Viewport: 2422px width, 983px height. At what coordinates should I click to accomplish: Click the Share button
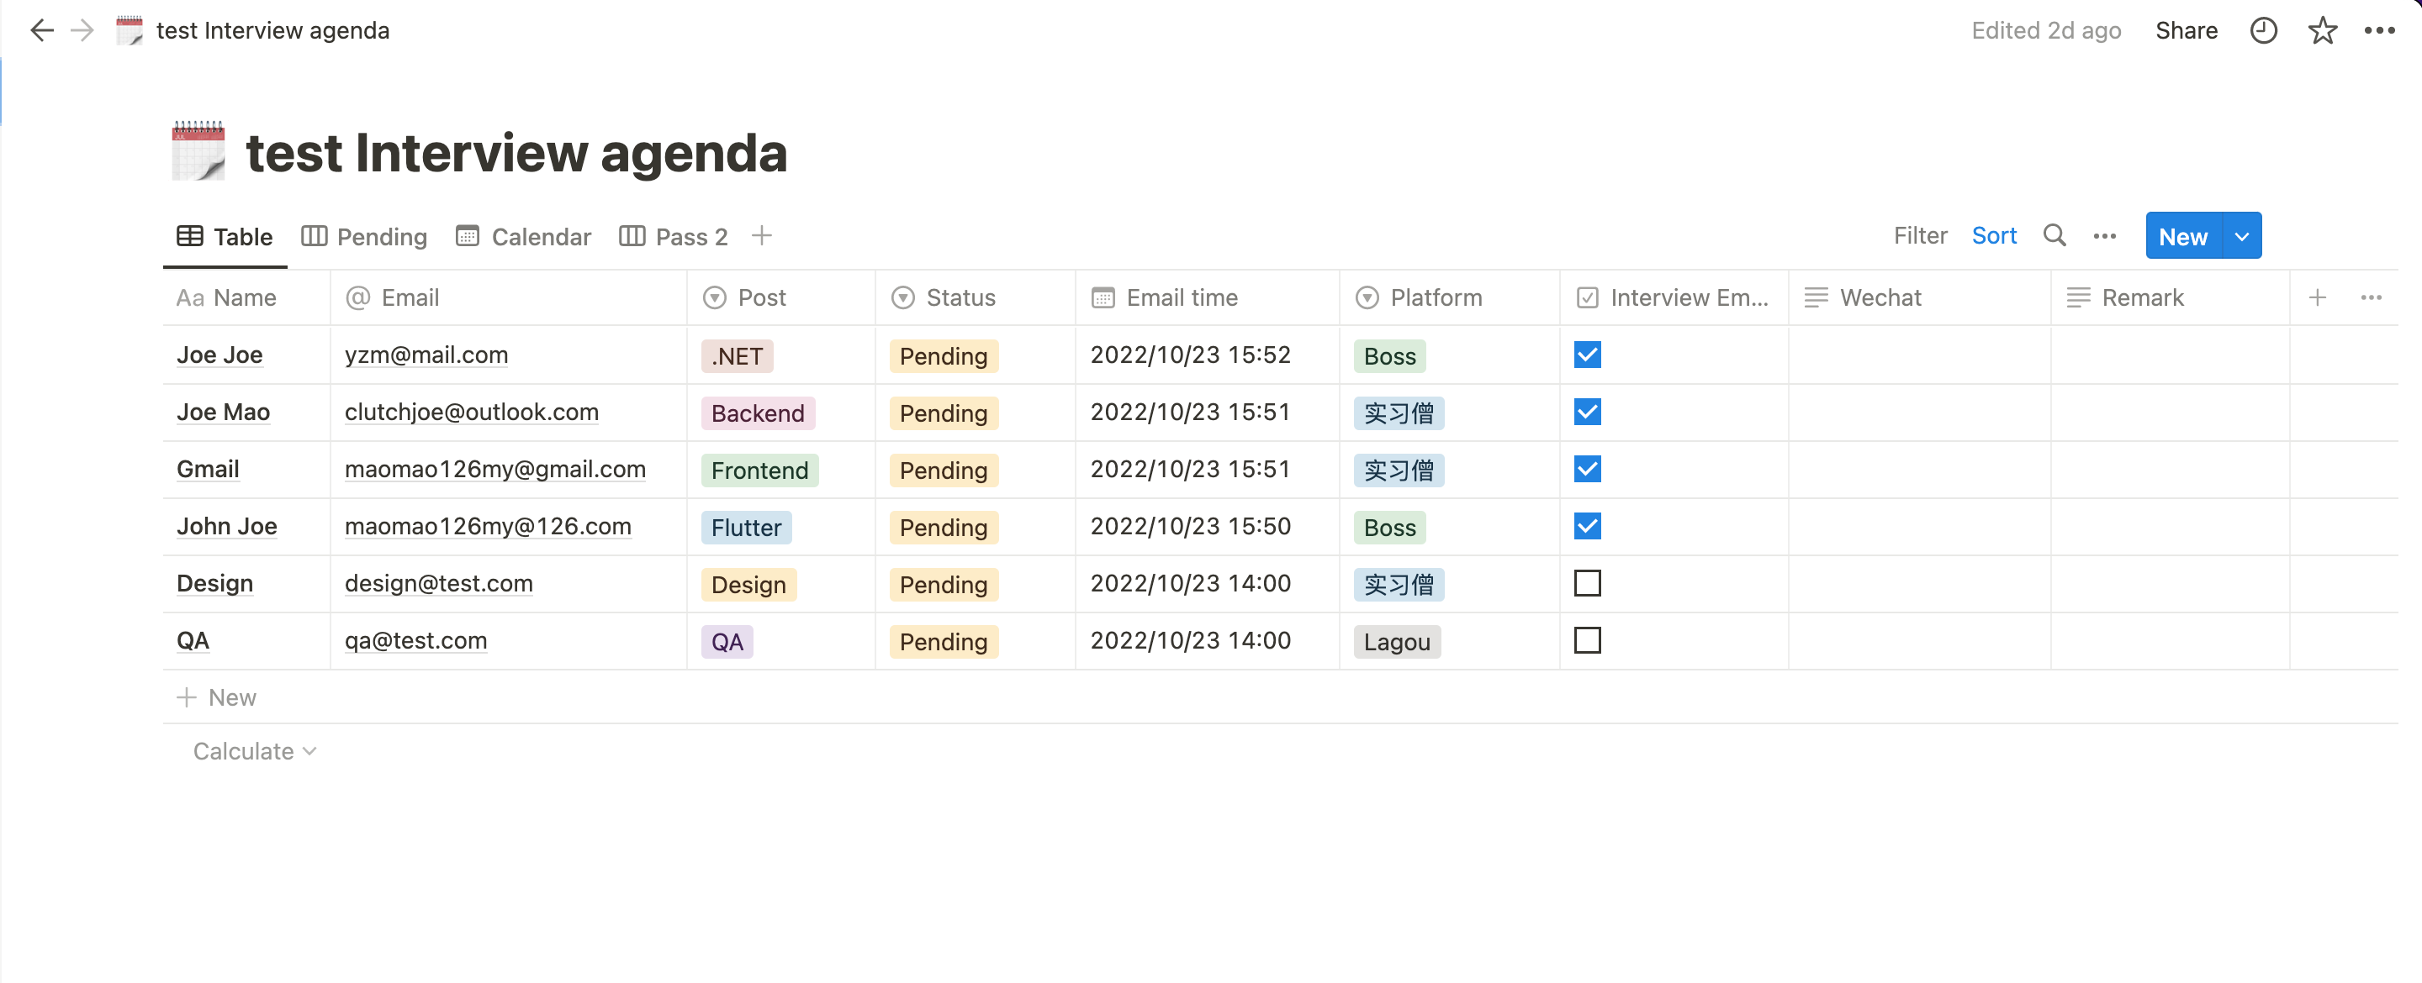[x=2186, y=30]
